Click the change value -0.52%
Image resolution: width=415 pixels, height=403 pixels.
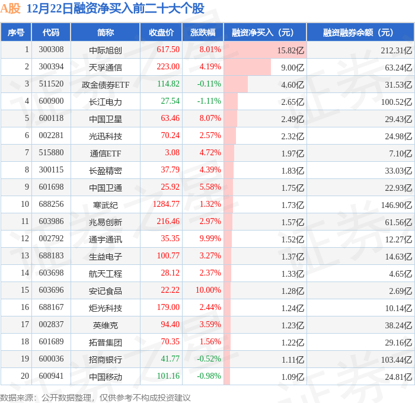(x=209, y=359)
